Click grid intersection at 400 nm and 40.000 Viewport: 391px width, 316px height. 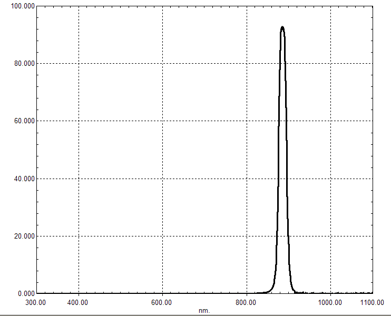(x=79, y=179)
